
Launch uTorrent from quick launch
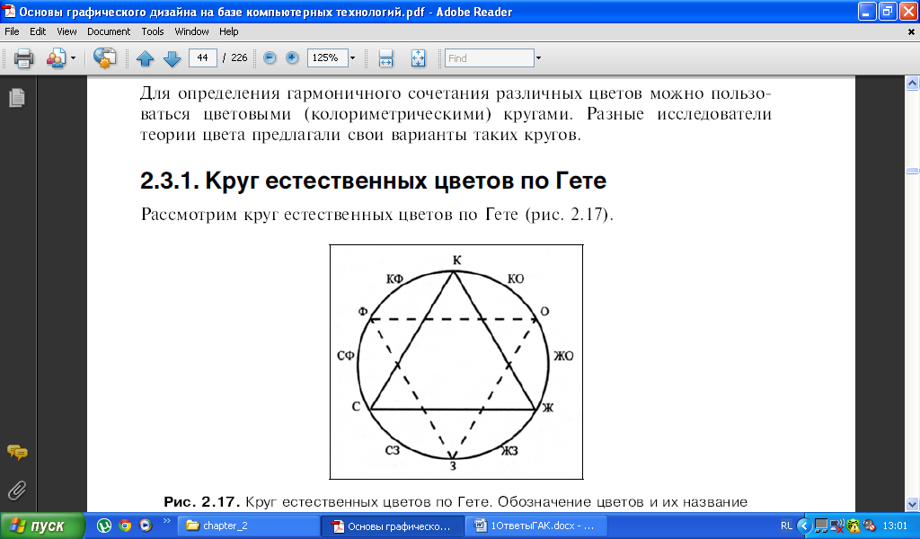104,526
